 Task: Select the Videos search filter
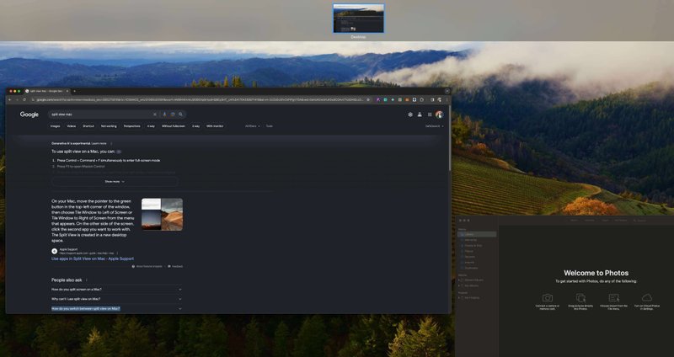tap(72, 126)
